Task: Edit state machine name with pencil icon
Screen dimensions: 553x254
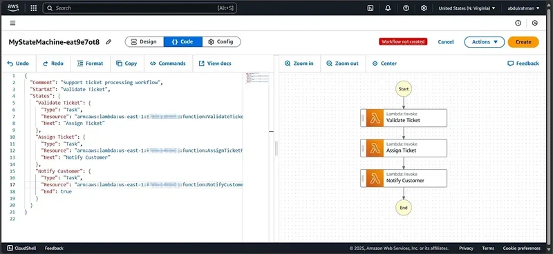Action: pyautogui.click(x=109, y=42)
